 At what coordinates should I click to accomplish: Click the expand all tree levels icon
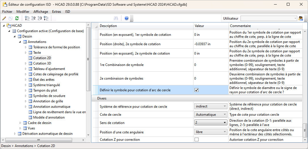pyautogui.click(x=46, y=18)
